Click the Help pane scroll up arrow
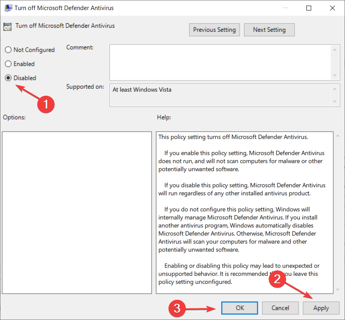The height and width of the screenshot is (320, 345). tap(338, 136)
